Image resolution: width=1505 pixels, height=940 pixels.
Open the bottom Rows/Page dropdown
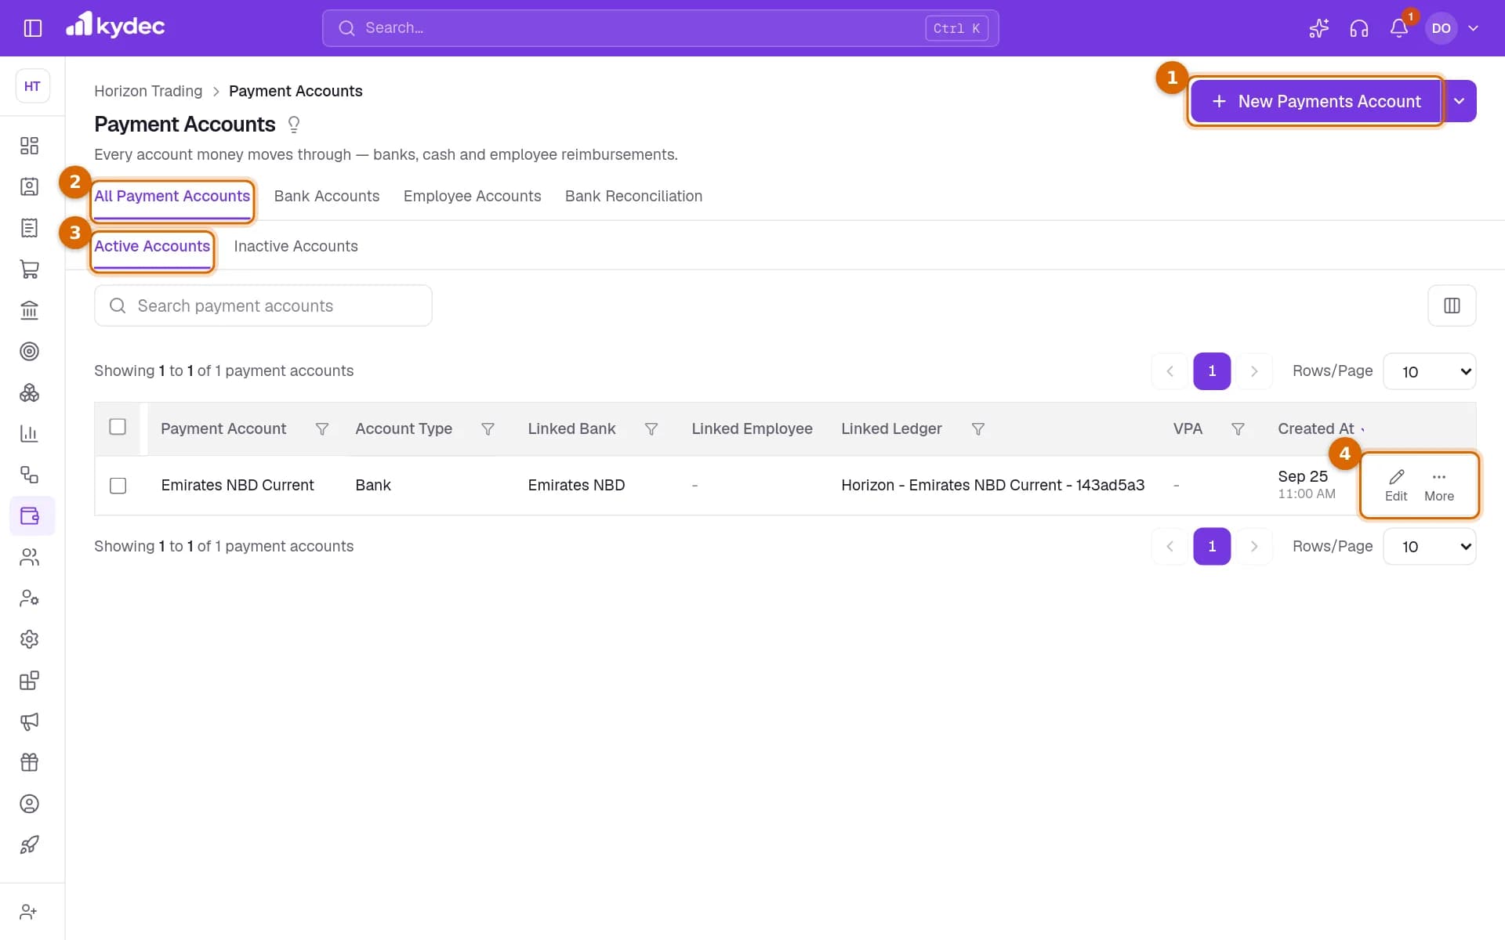[x=1429, y=547]
